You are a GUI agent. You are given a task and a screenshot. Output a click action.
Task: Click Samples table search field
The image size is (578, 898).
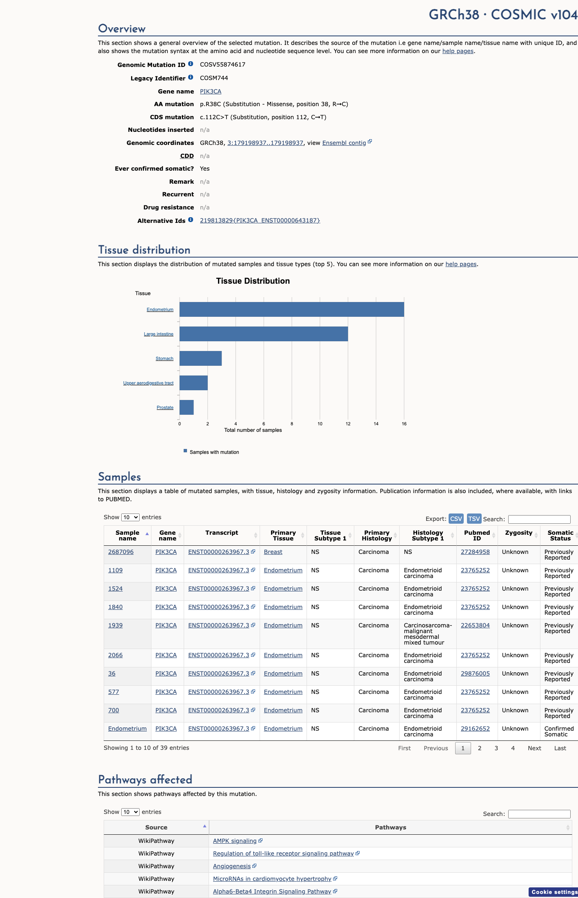(539, 519)
